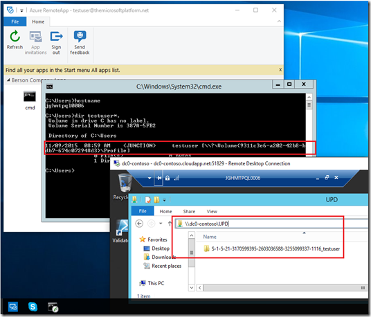This screenshot has height=317, width=371.
Task: Click the Name column header in Explorer
Action: (210, 237)
